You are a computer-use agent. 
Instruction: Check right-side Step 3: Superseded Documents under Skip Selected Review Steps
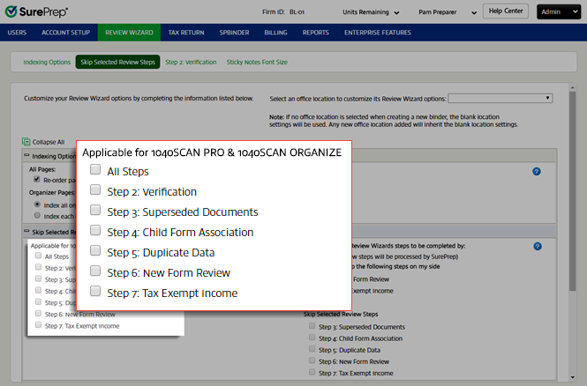(x=312, y=326)
